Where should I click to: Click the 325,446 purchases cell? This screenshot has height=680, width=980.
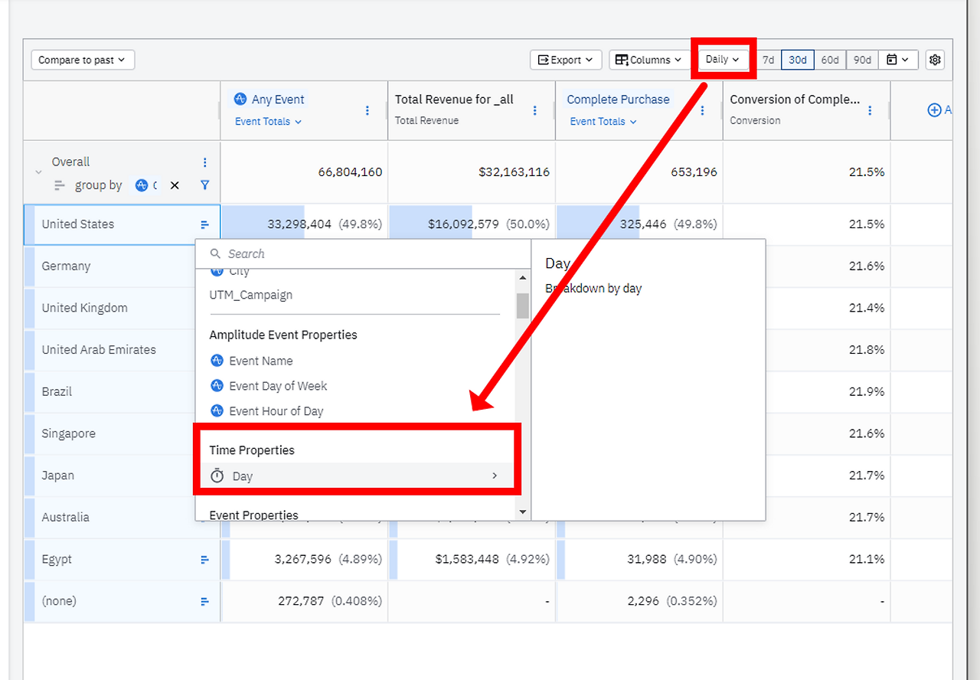(639, 224)
